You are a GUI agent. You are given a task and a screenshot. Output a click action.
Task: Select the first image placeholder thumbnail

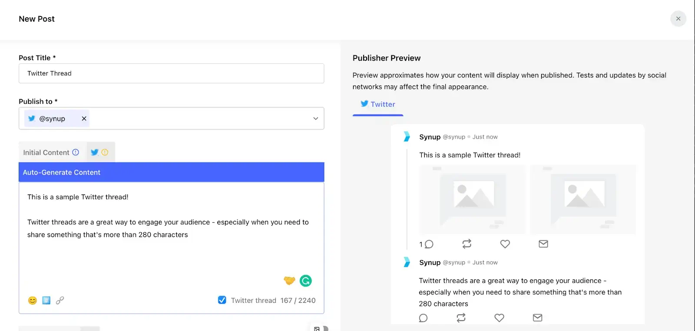(x=473, y=199)
